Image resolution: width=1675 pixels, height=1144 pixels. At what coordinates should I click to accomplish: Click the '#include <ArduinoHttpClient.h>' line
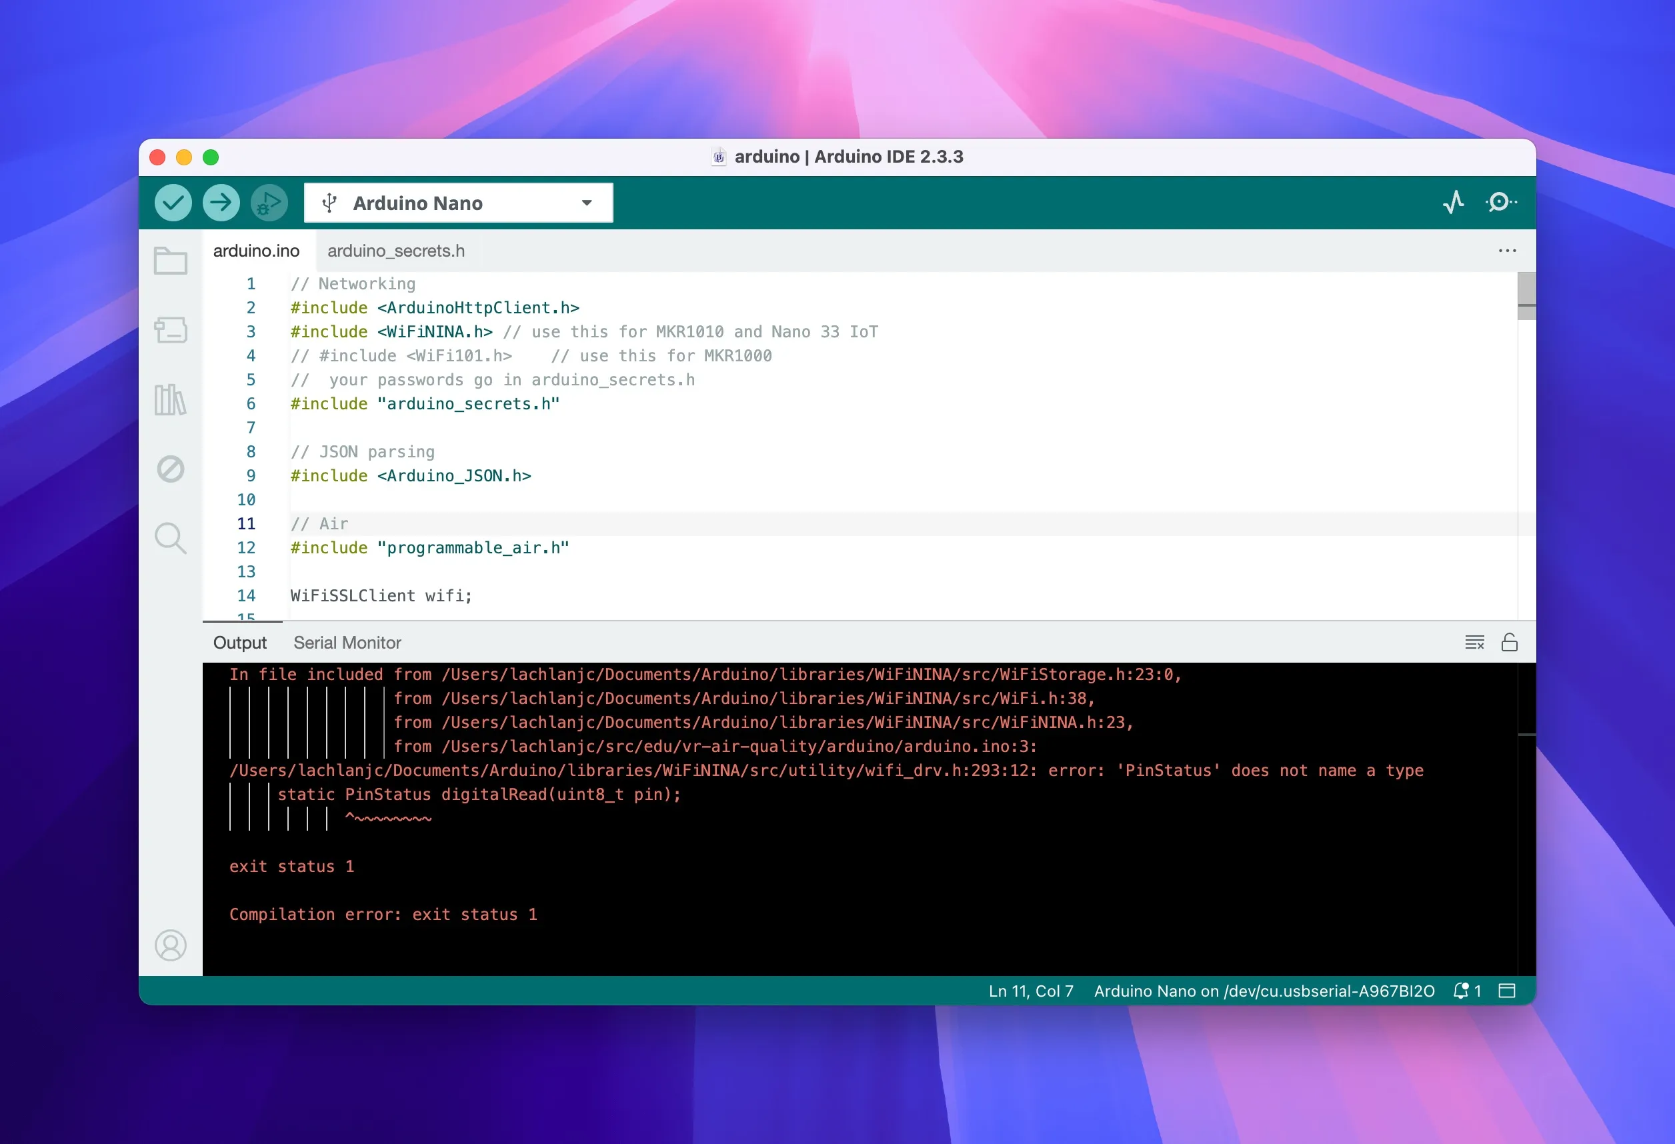pyautogui.click(x=435, y=307)
